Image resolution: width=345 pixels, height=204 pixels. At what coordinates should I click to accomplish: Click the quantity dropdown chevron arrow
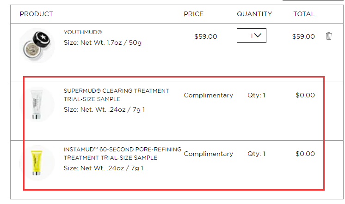tap(258, 36)
